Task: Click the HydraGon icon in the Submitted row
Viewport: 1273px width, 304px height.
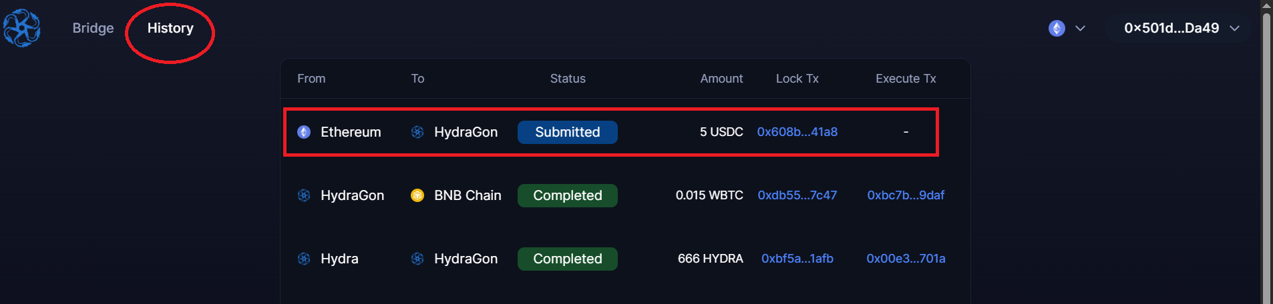Action: point(417,132)
